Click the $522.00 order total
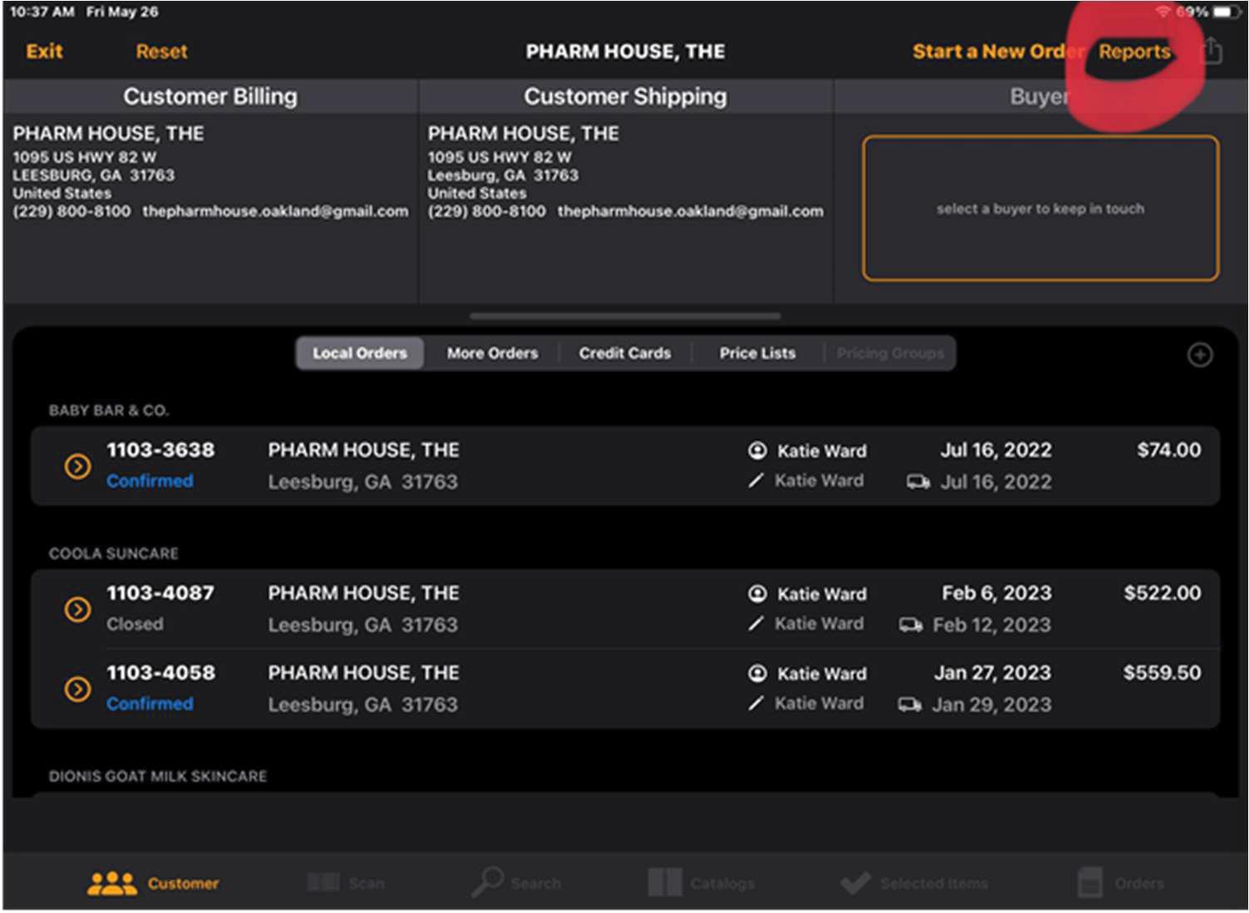The image size is (1249, 913). pyautogui.click(x=1162, y=593)
